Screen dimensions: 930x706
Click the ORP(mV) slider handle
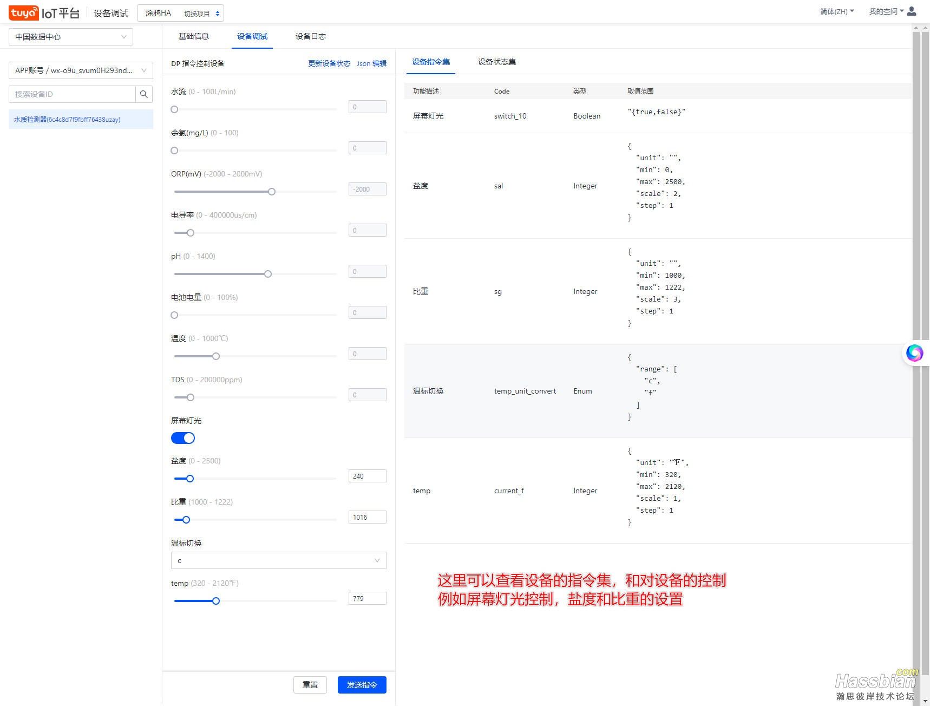pyautogui.click(x=272, y=192)
